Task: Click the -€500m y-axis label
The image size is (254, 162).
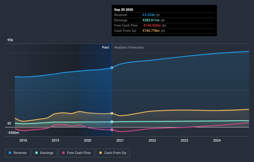Action: (x=13, y=133)
